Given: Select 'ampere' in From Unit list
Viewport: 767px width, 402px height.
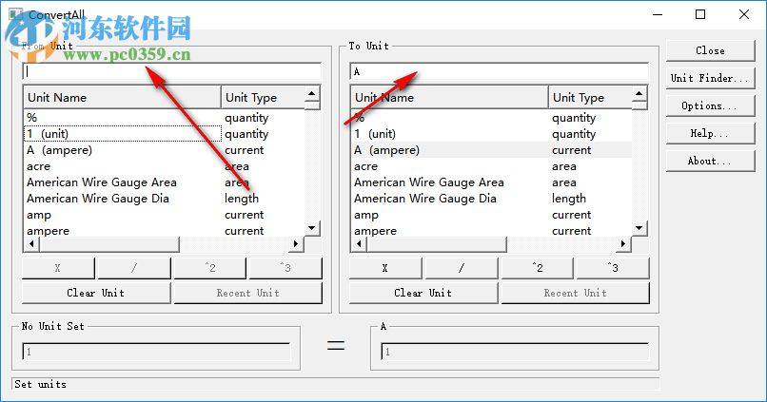Looking at the screenshot, I should click(165, 231).
